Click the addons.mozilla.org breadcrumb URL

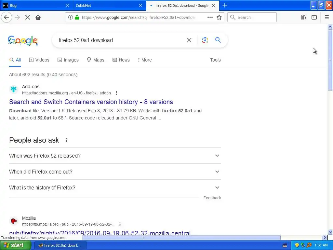coord(66,93)
